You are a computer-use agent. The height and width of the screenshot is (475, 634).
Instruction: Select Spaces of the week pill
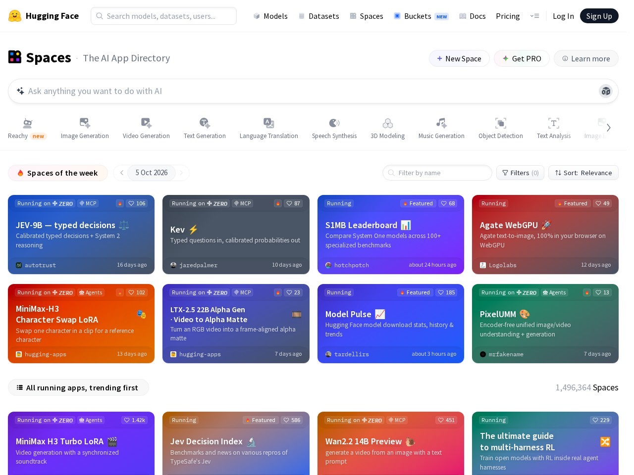pos(58,173)
